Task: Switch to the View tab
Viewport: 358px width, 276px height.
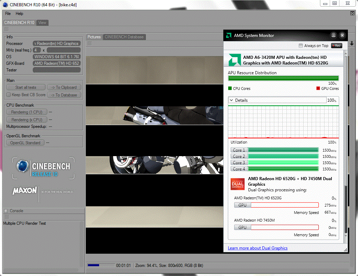Action: click(x=42, y=23)
